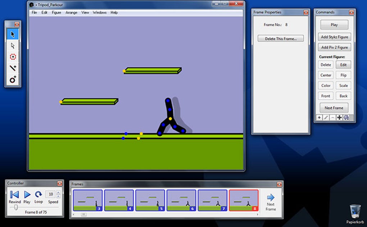
Task: Click the frame position slider handle in Controller
Action: (x=16, y=207)
